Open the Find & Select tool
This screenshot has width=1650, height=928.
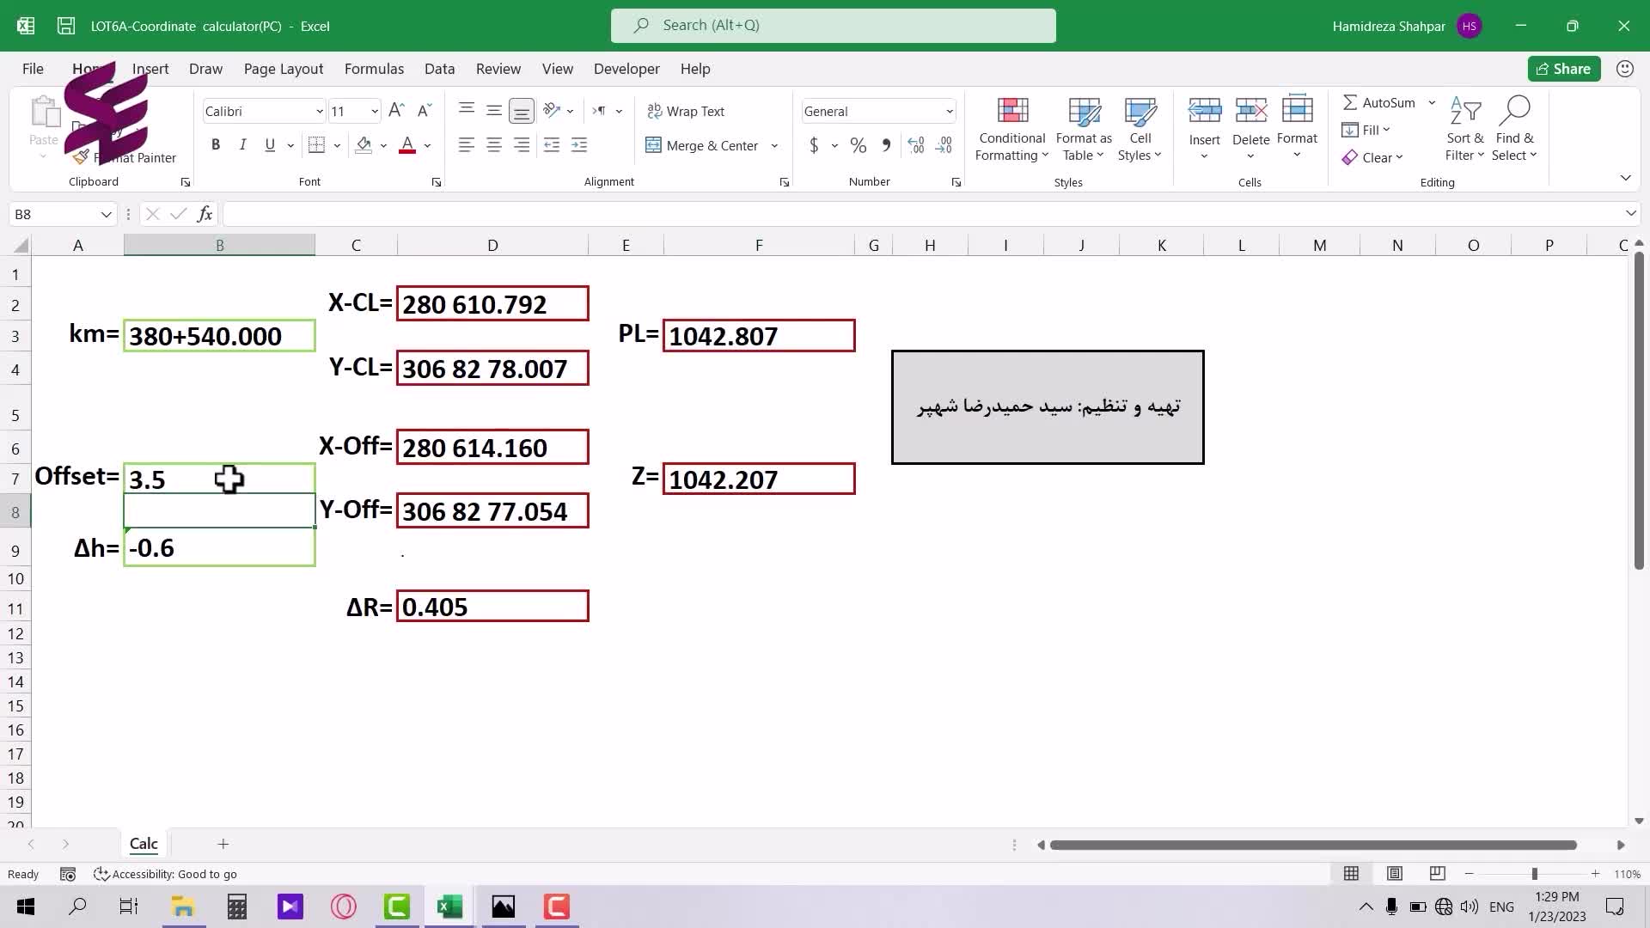[x=1513, y=129]
